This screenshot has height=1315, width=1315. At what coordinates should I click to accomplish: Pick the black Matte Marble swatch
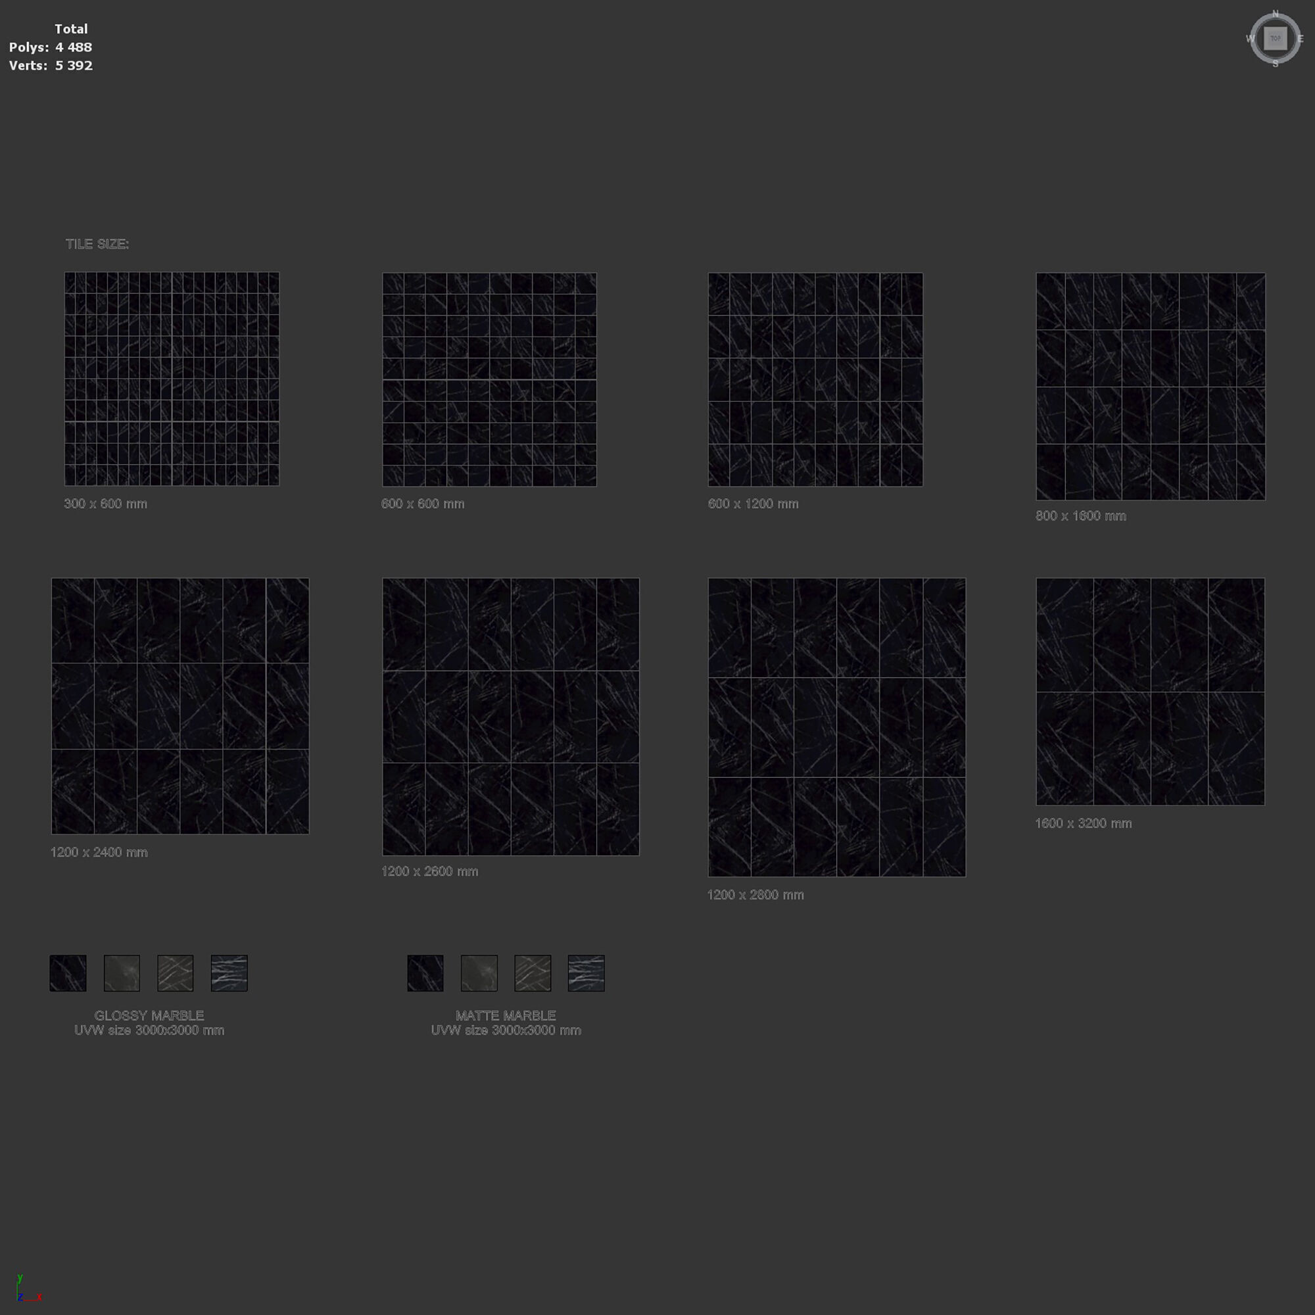pos(425,972)
